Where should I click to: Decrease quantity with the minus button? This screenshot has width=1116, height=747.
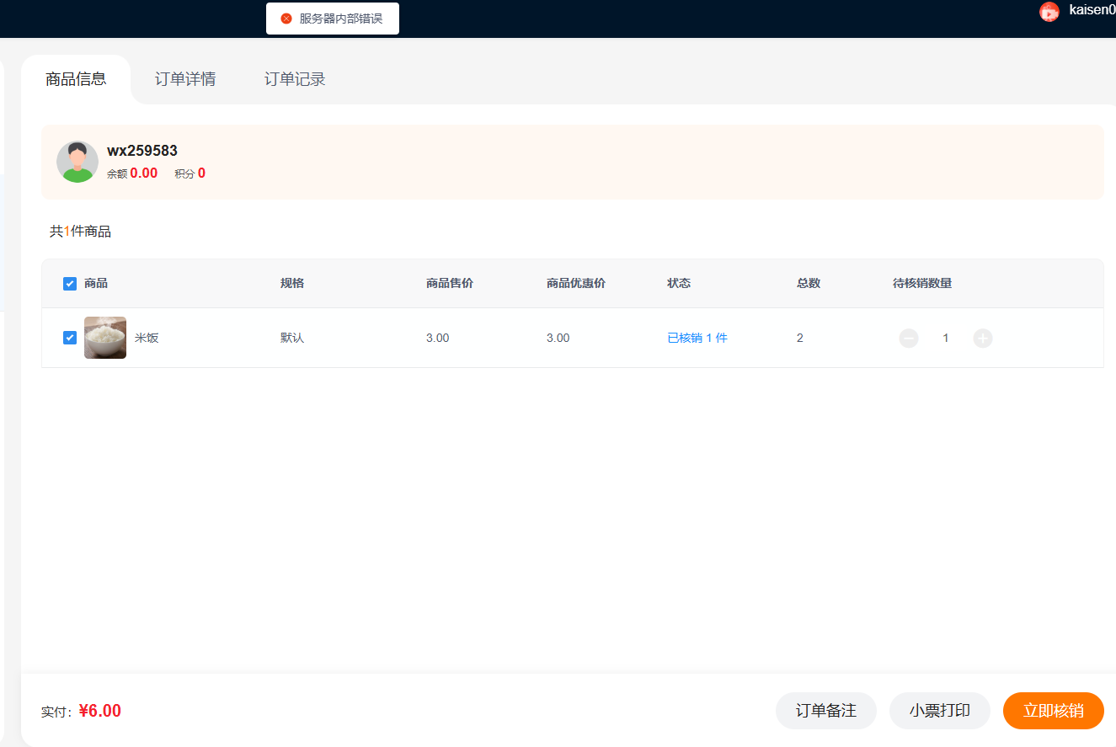(909, 338)
